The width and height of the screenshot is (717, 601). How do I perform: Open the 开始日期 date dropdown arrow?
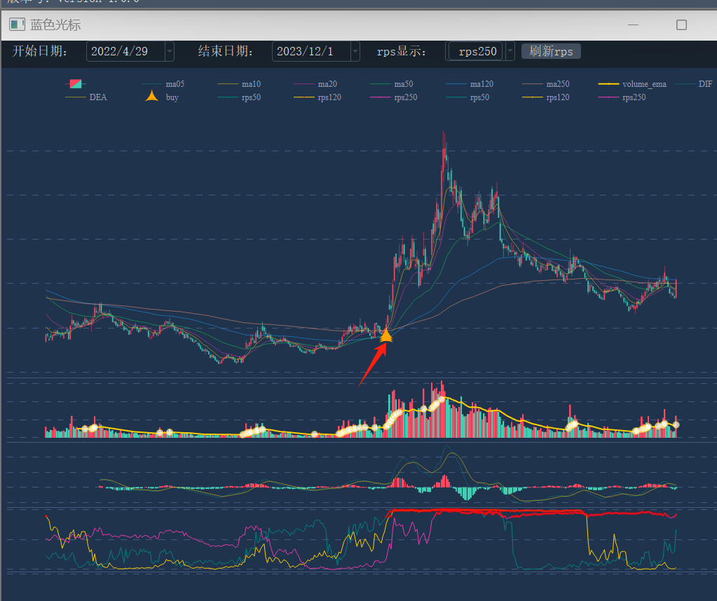click(169, 51)
